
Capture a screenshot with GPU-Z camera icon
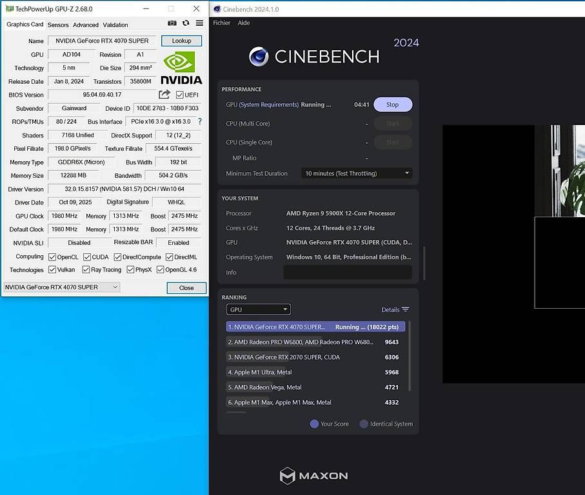(172, 22)
